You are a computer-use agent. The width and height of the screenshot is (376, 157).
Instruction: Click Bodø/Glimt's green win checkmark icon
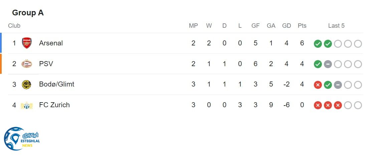pyautogui.click(x=328, y=85)
